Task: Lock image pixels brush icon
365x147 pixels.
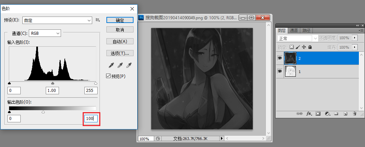Action: point(298,47)
